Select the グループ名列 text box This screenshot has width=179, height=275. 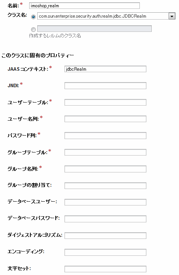(105, 169)
